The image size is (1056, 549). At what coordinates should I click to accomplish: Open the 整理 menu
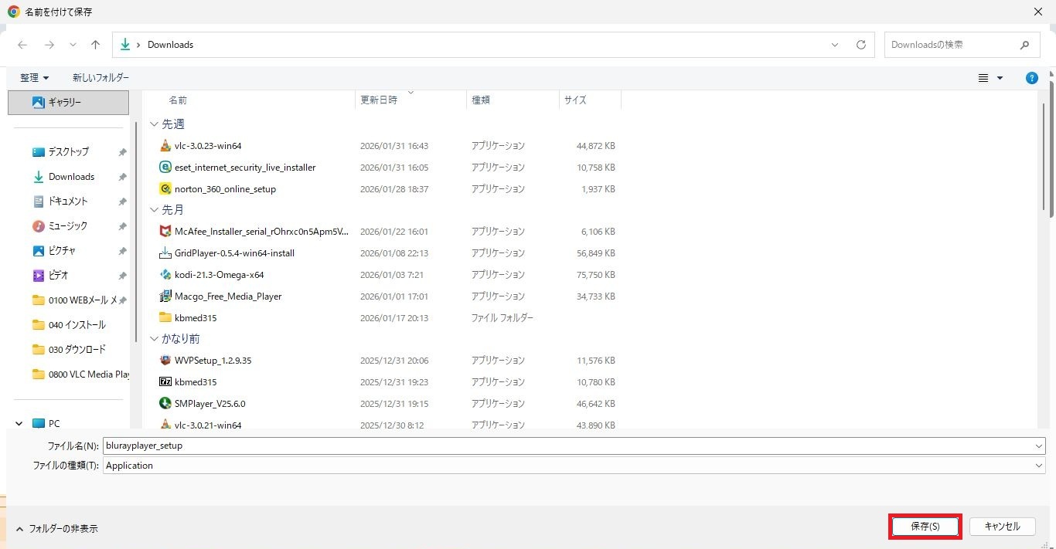pyautogui.click(x=35, y=78)
